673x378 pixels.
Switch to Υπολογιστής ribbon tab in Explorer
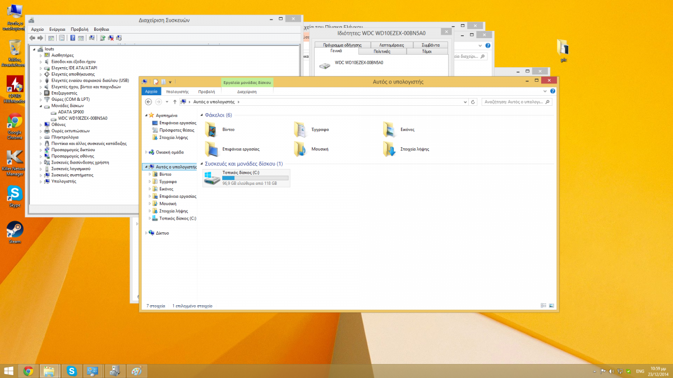pos(178,91)
